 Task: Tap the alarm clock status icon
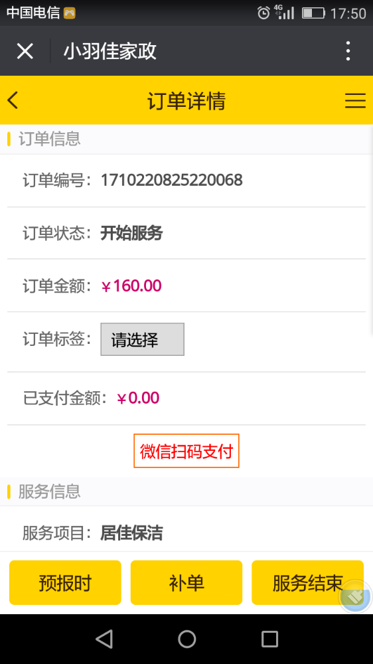[263, 13]
